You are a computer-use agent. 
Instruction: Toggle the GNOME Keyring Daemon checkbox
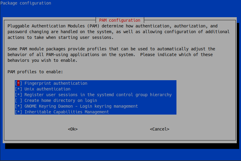point(18,106)
